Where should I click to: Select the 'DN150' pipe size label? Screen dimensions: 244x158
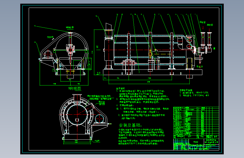[x=102, y=104]
